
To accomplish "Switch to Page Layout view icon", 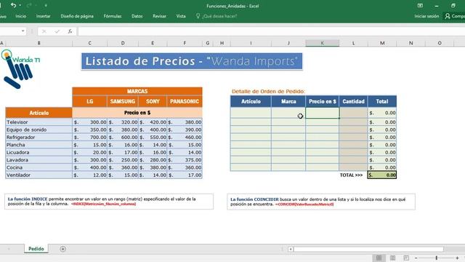I will 392,258.
